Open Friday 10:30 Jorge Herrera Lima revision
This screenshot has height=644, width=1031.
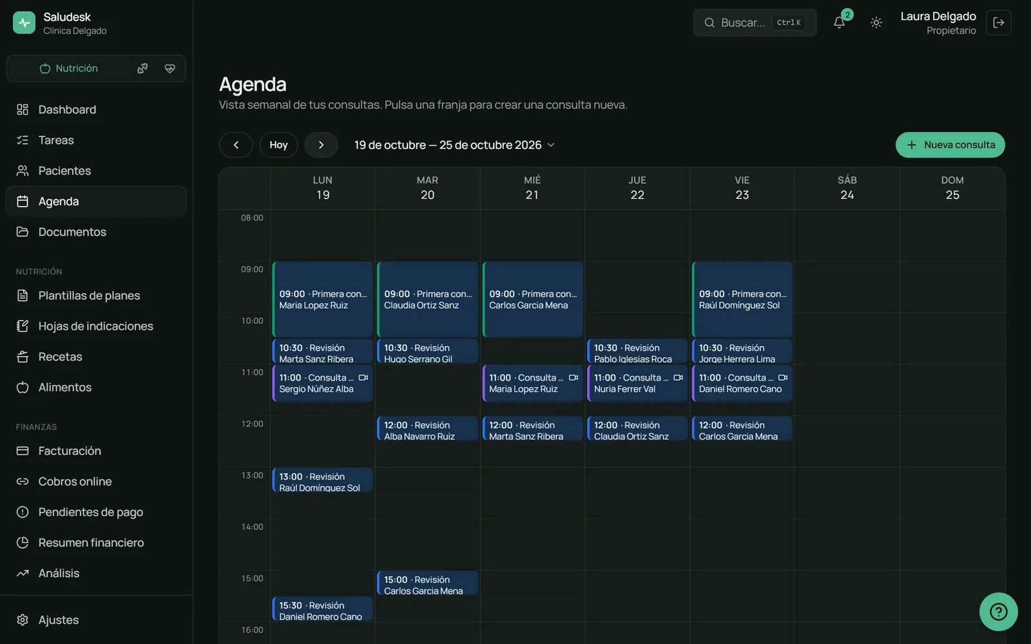click(742, 352)
